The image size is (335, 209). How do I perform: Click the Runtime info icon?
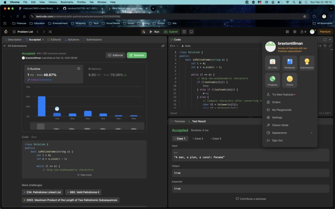point(79,68)
